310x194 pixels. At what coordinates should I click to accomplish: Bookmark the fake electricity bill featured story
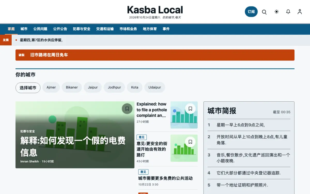[127, 109]
